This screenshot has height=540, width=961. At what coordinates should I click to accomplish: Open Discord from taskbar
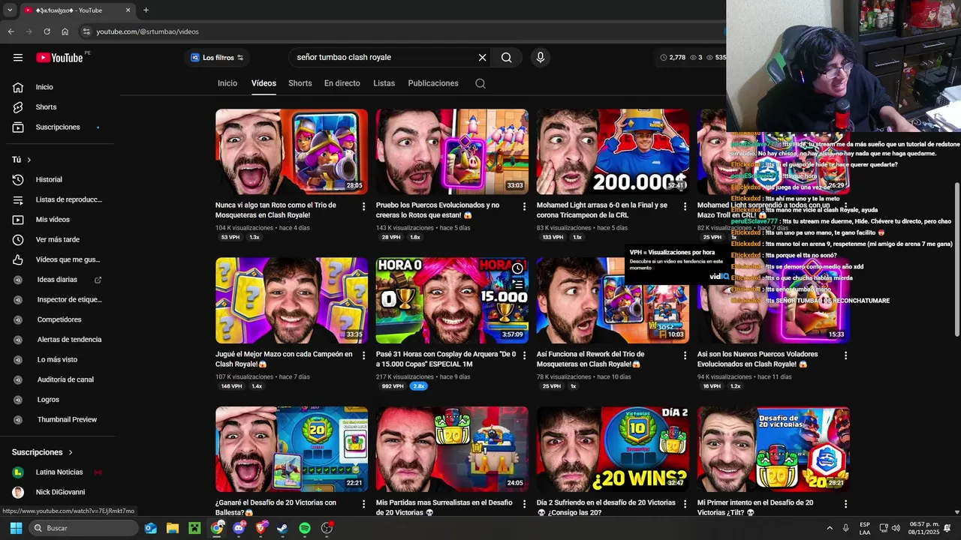[239, 528]
